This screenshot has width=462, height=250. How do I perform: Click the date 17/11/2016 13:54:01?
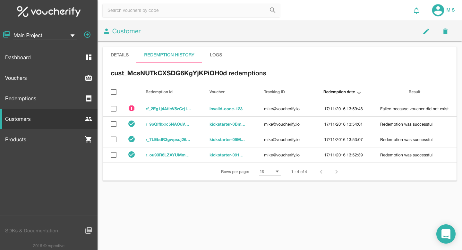[x=343, y=124]
